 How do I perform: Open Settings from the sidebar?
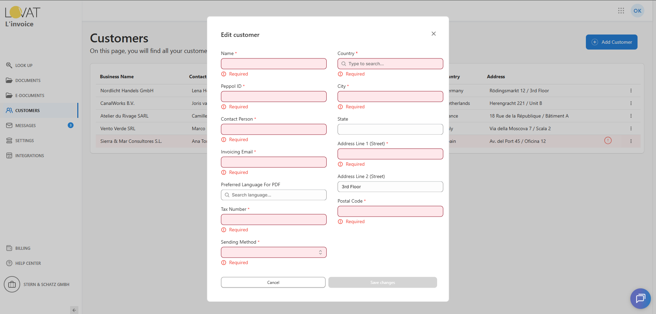24,140
